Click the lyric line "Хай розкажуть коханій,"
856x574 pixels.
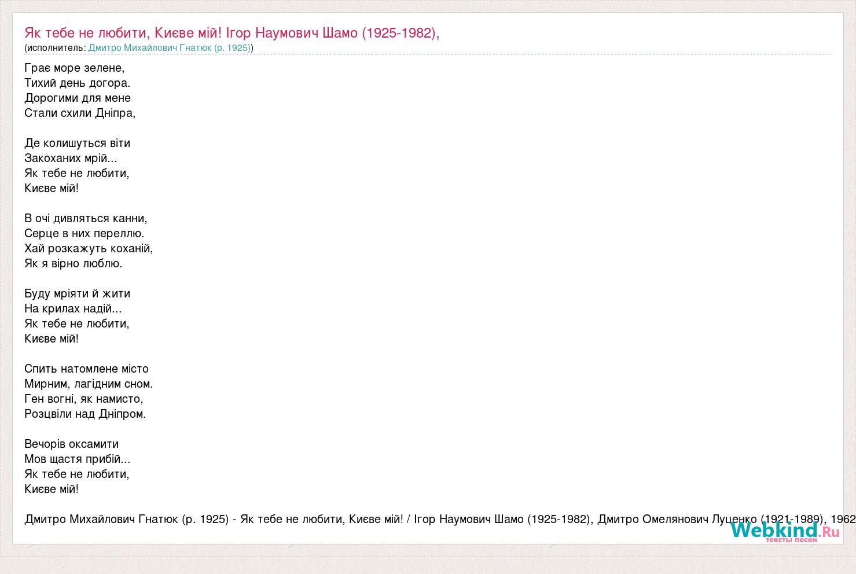click(x=89, y=248)
